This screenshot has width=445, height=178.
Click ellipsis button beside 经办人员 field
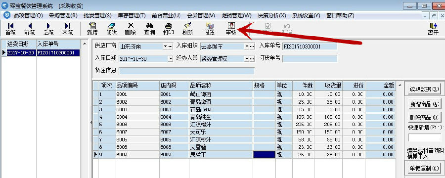coord(252,59)
